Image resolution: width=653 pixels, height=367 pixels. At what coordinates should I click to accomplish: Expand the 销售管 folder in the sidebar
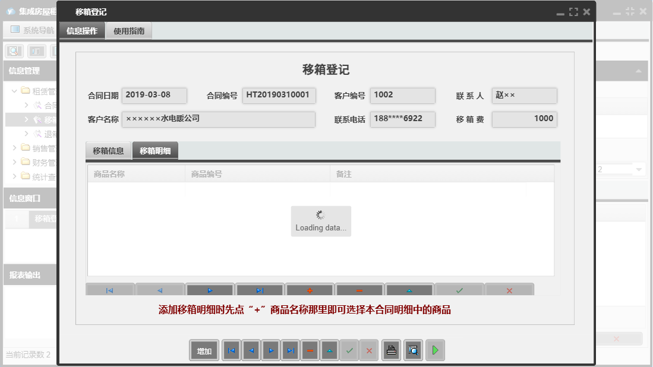click(15, 148)
